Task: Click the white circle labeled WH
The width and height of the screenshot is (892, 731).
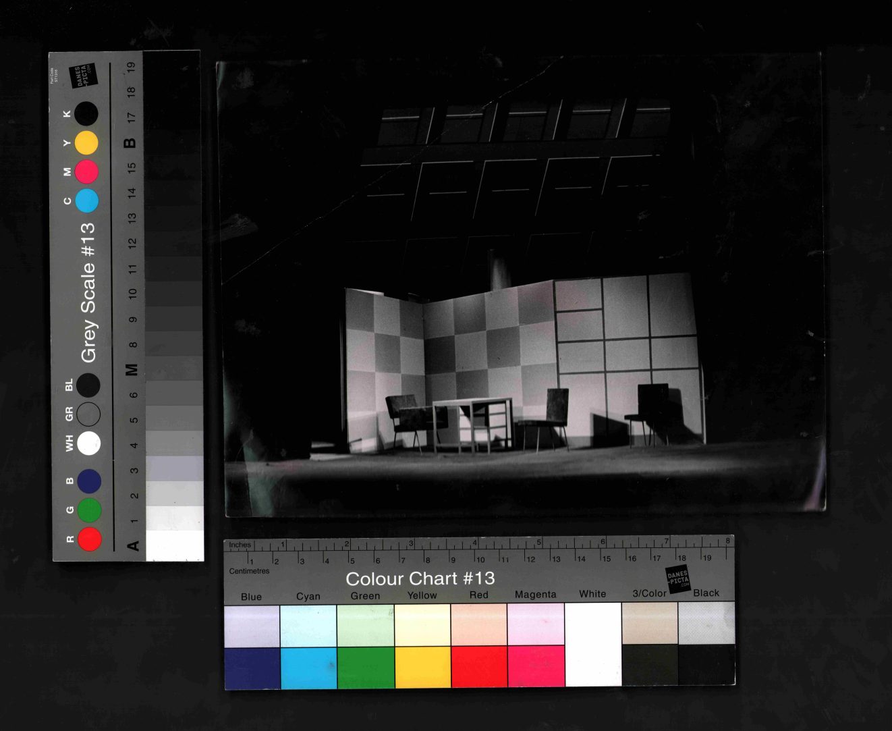Action: click(88, 443)
